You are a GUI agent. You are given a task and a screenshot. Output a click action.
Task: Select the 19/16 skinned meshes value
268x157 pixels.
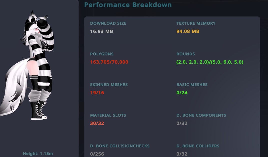tap(97, 93)
